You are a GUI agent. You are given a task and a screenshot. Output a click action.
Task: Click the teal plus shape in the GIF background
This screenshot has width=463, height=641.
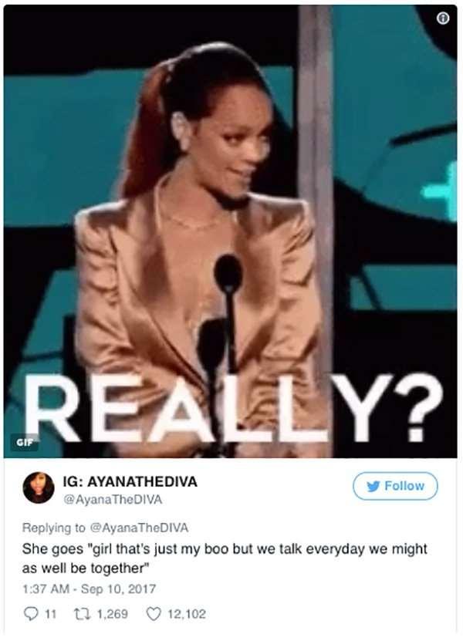point(441,191)
